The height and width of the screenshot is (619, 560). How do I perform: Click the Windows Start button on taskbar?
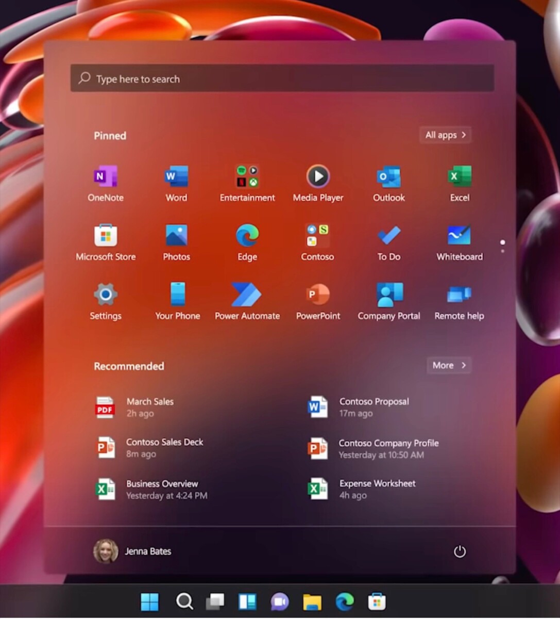click(x=149, y=601)
